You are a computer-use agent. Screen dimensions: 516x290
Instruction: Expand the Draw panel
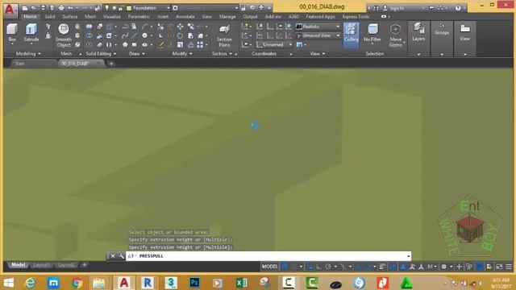pos(137,54)
